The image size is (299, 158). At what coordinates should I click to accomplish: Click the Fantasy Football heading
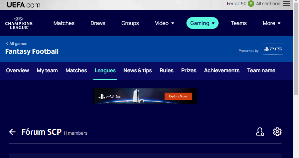coord(32,51)
